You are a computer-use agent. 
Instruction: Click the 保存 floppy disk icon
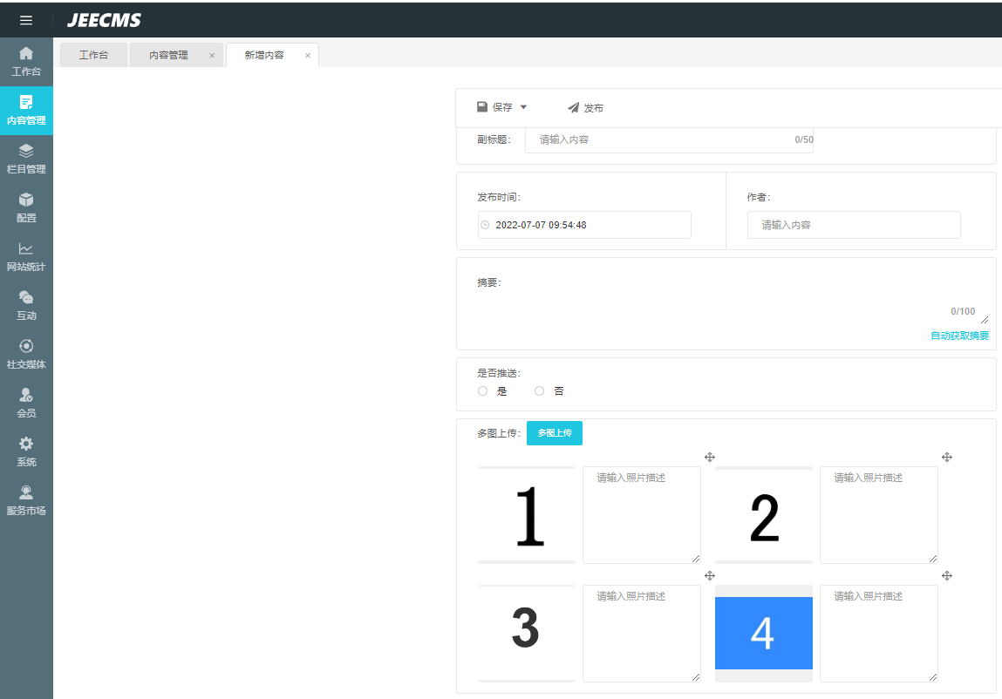(x=482, y=106)
